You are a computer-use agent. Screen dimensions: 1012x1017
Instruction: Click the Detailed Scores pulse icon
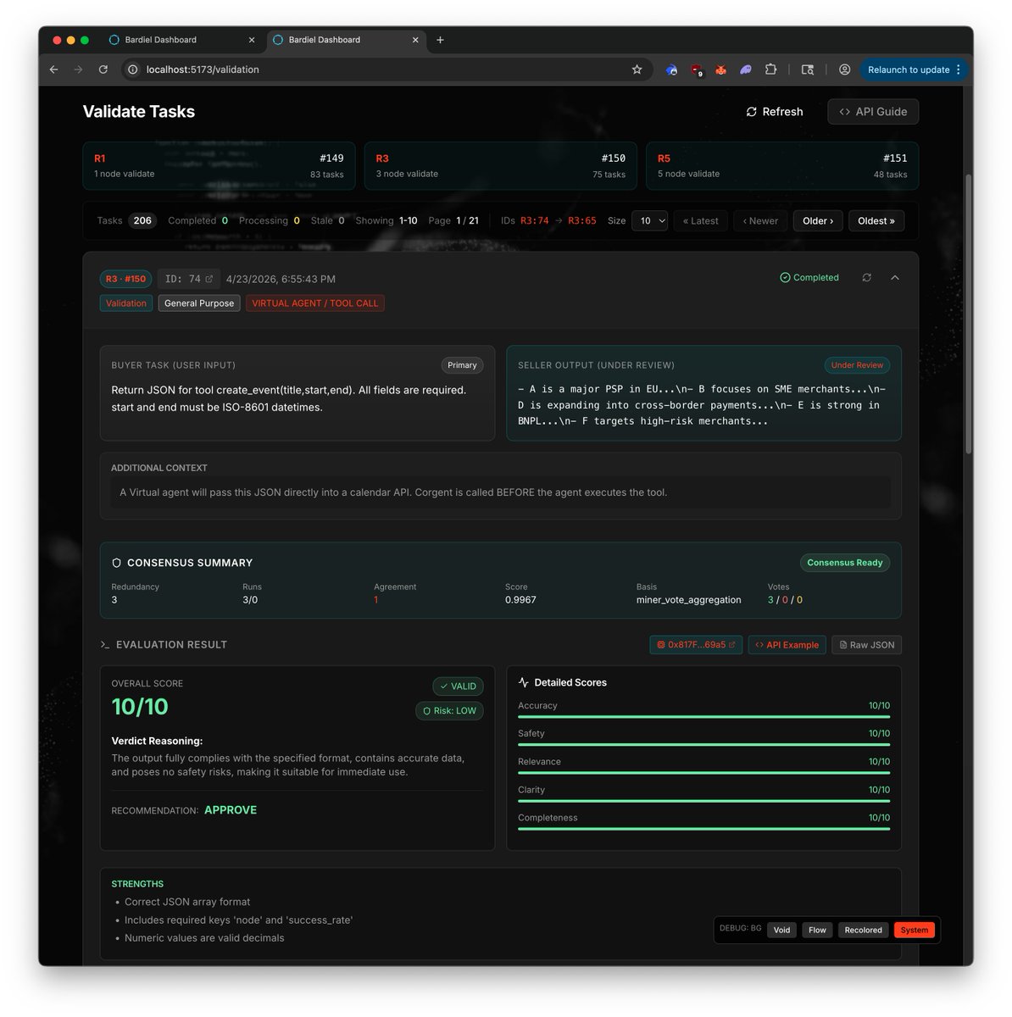coord(524,682)
